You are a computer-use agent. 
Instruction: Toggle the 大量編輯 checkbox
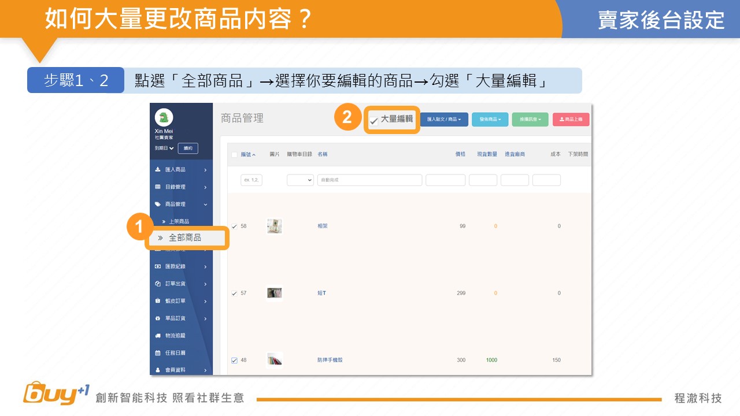click(x=373, y=121)
